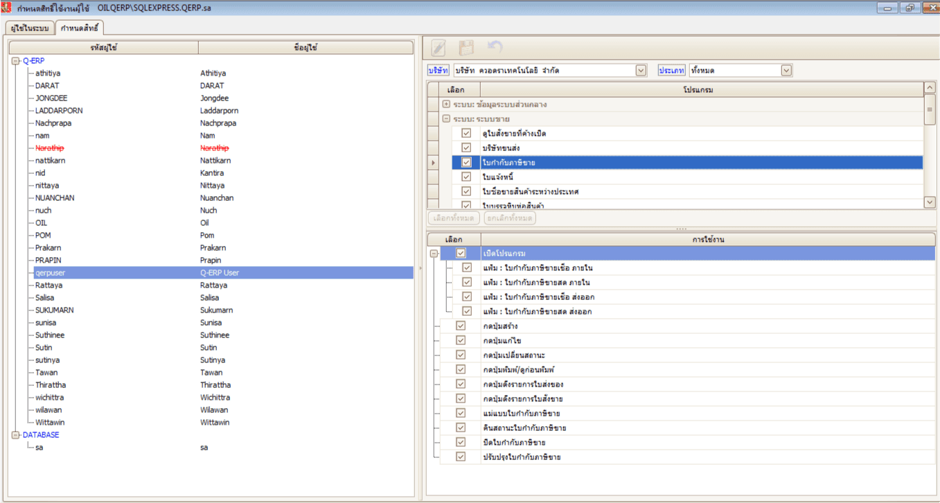The image size is (940, 503).
Task: Collapse the เปิดโปรแกรม permission node
Action: click(x=434, y=254)
